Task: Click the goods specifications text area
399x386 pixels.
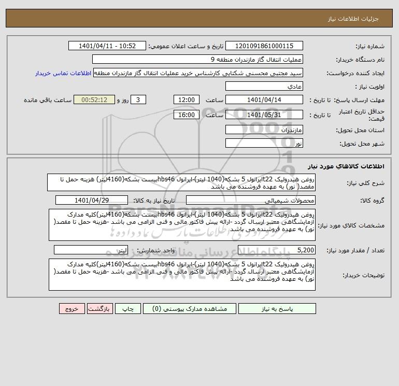Action: coord(182,225)
